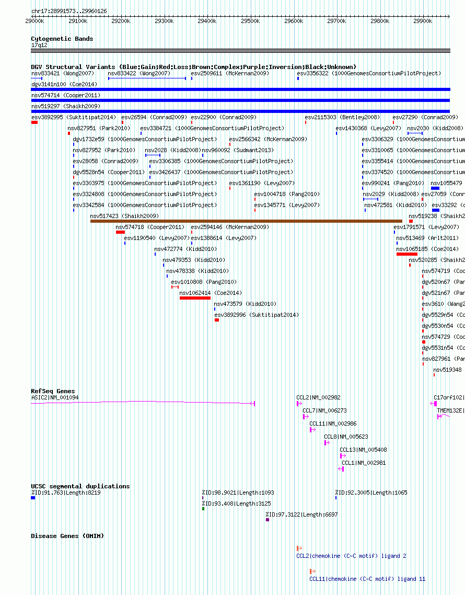Open CCL11 chemokine ligand 11 link

coord(367,579)
